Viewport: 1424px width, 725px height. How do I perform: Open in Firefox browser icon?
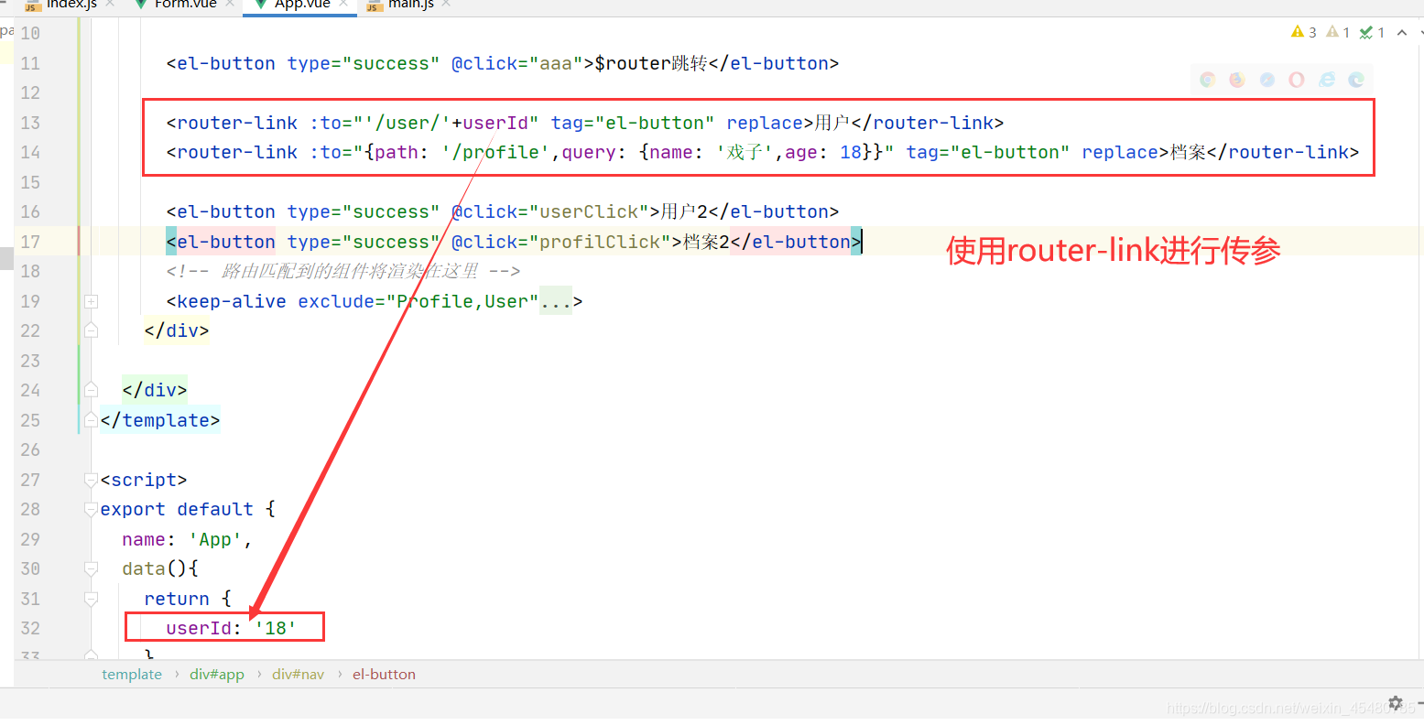[x=1237, y=80]
